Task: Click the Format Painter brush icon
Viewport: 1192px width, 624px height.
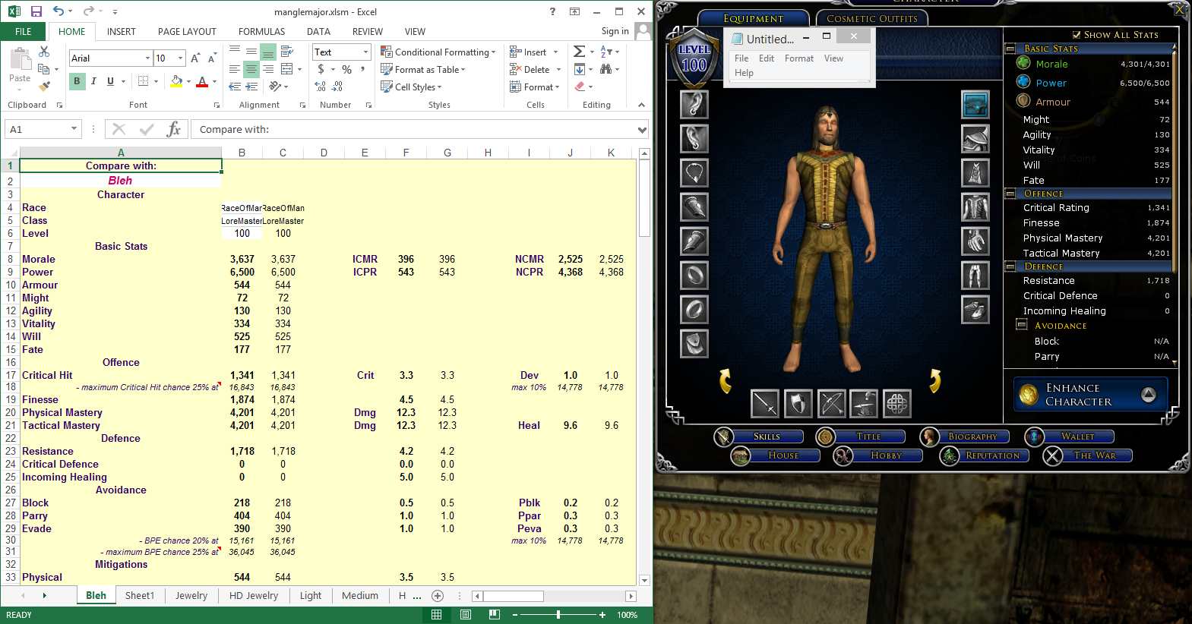Action: (44, 86)
